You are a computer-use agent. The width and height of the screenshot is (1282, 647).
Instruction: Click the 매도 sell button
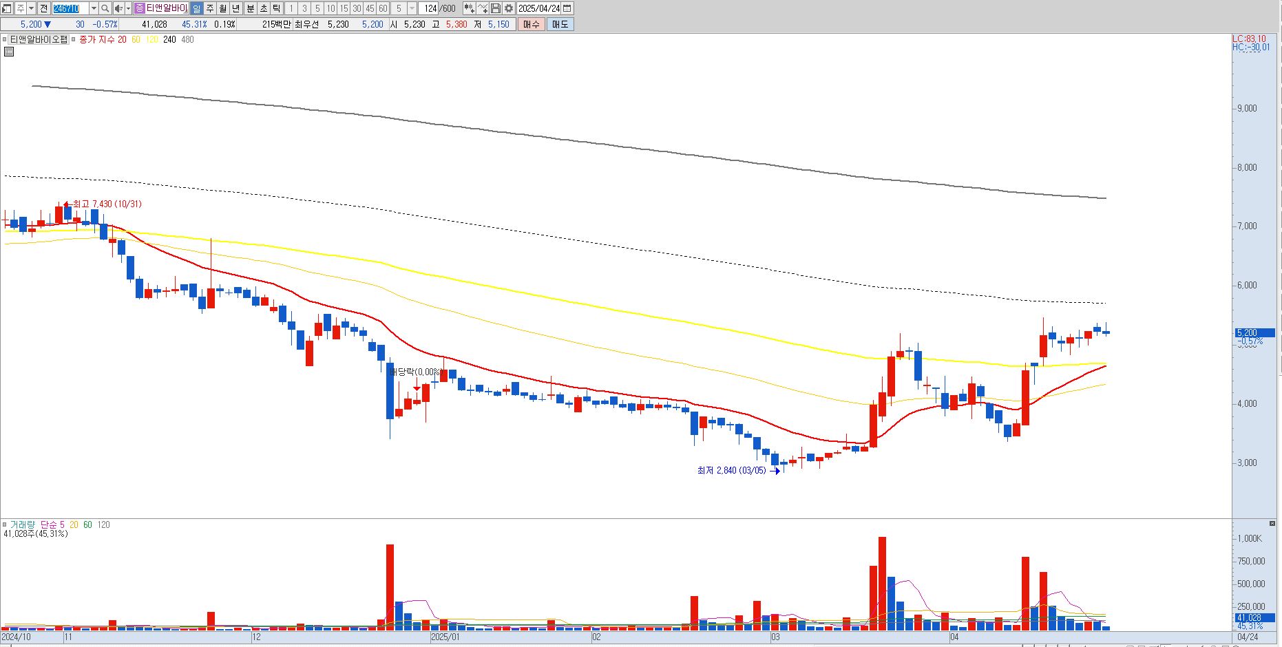(560, 24)
